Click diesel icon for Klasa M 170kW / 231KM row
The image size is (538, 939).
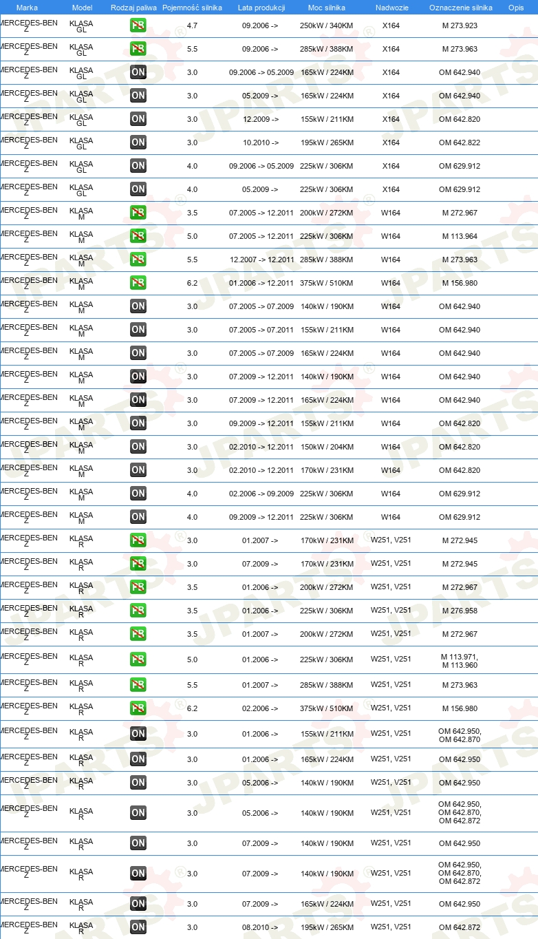pyautogui.click(x=138, y=470)
